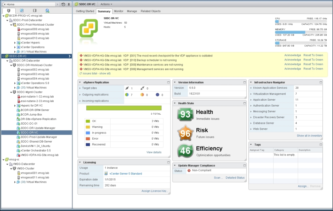Select the SDDC-Prod-Workload-Cluster icon
The height and width of the screenshot is (211, 333).
(14, 25)
